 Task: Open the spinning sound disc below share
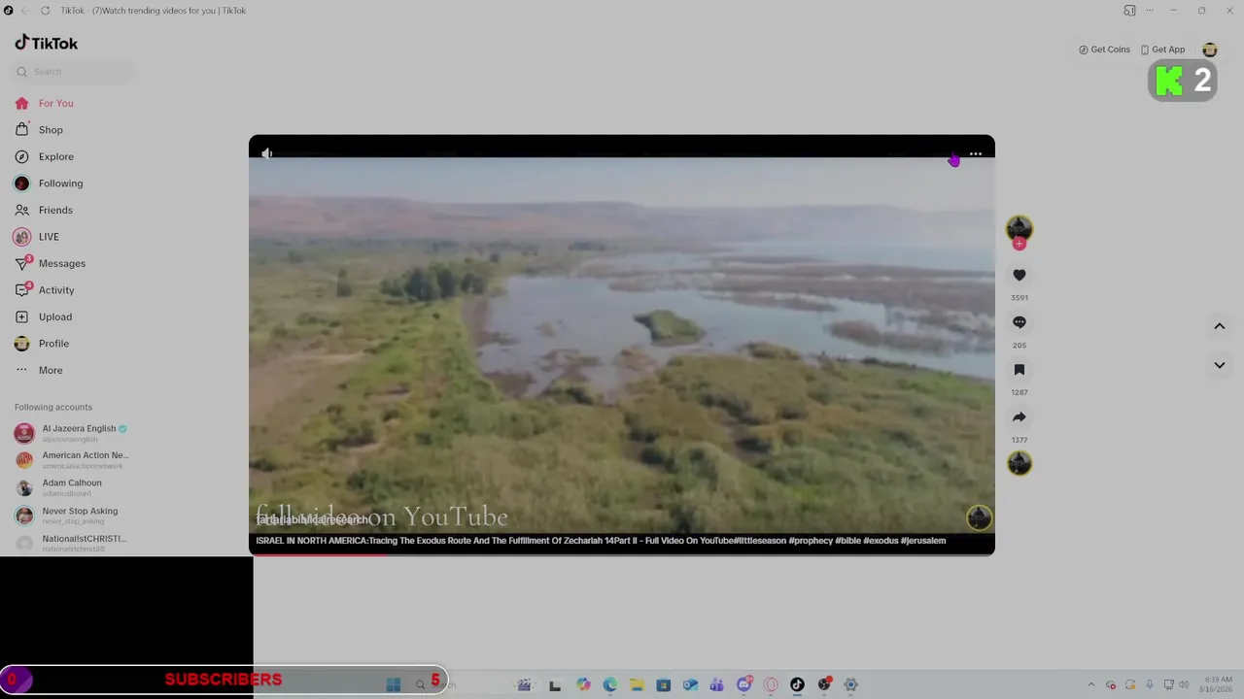pos(1019,463)
